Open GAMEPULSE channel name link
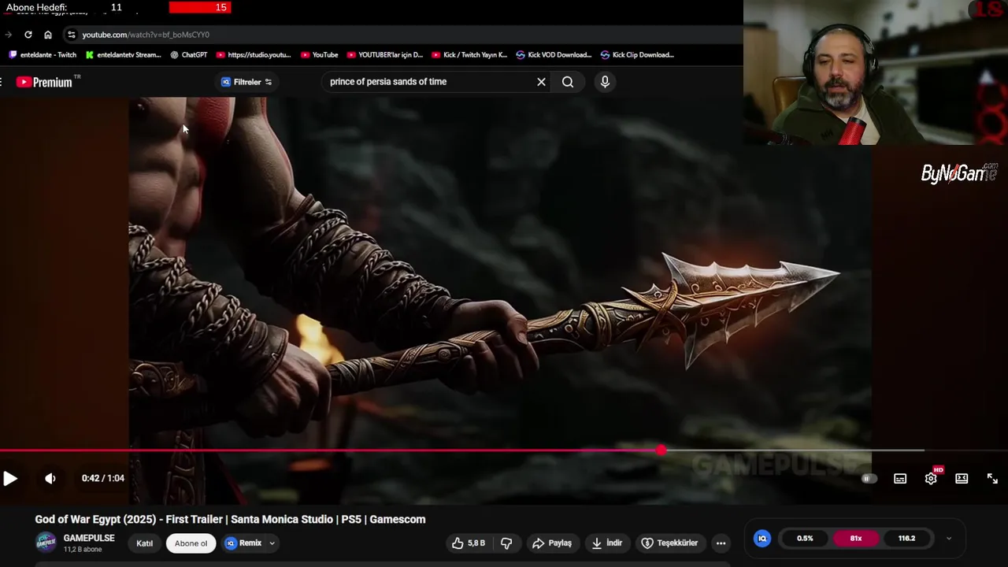This screenshot has width=1008, height=567. point(89,538)
